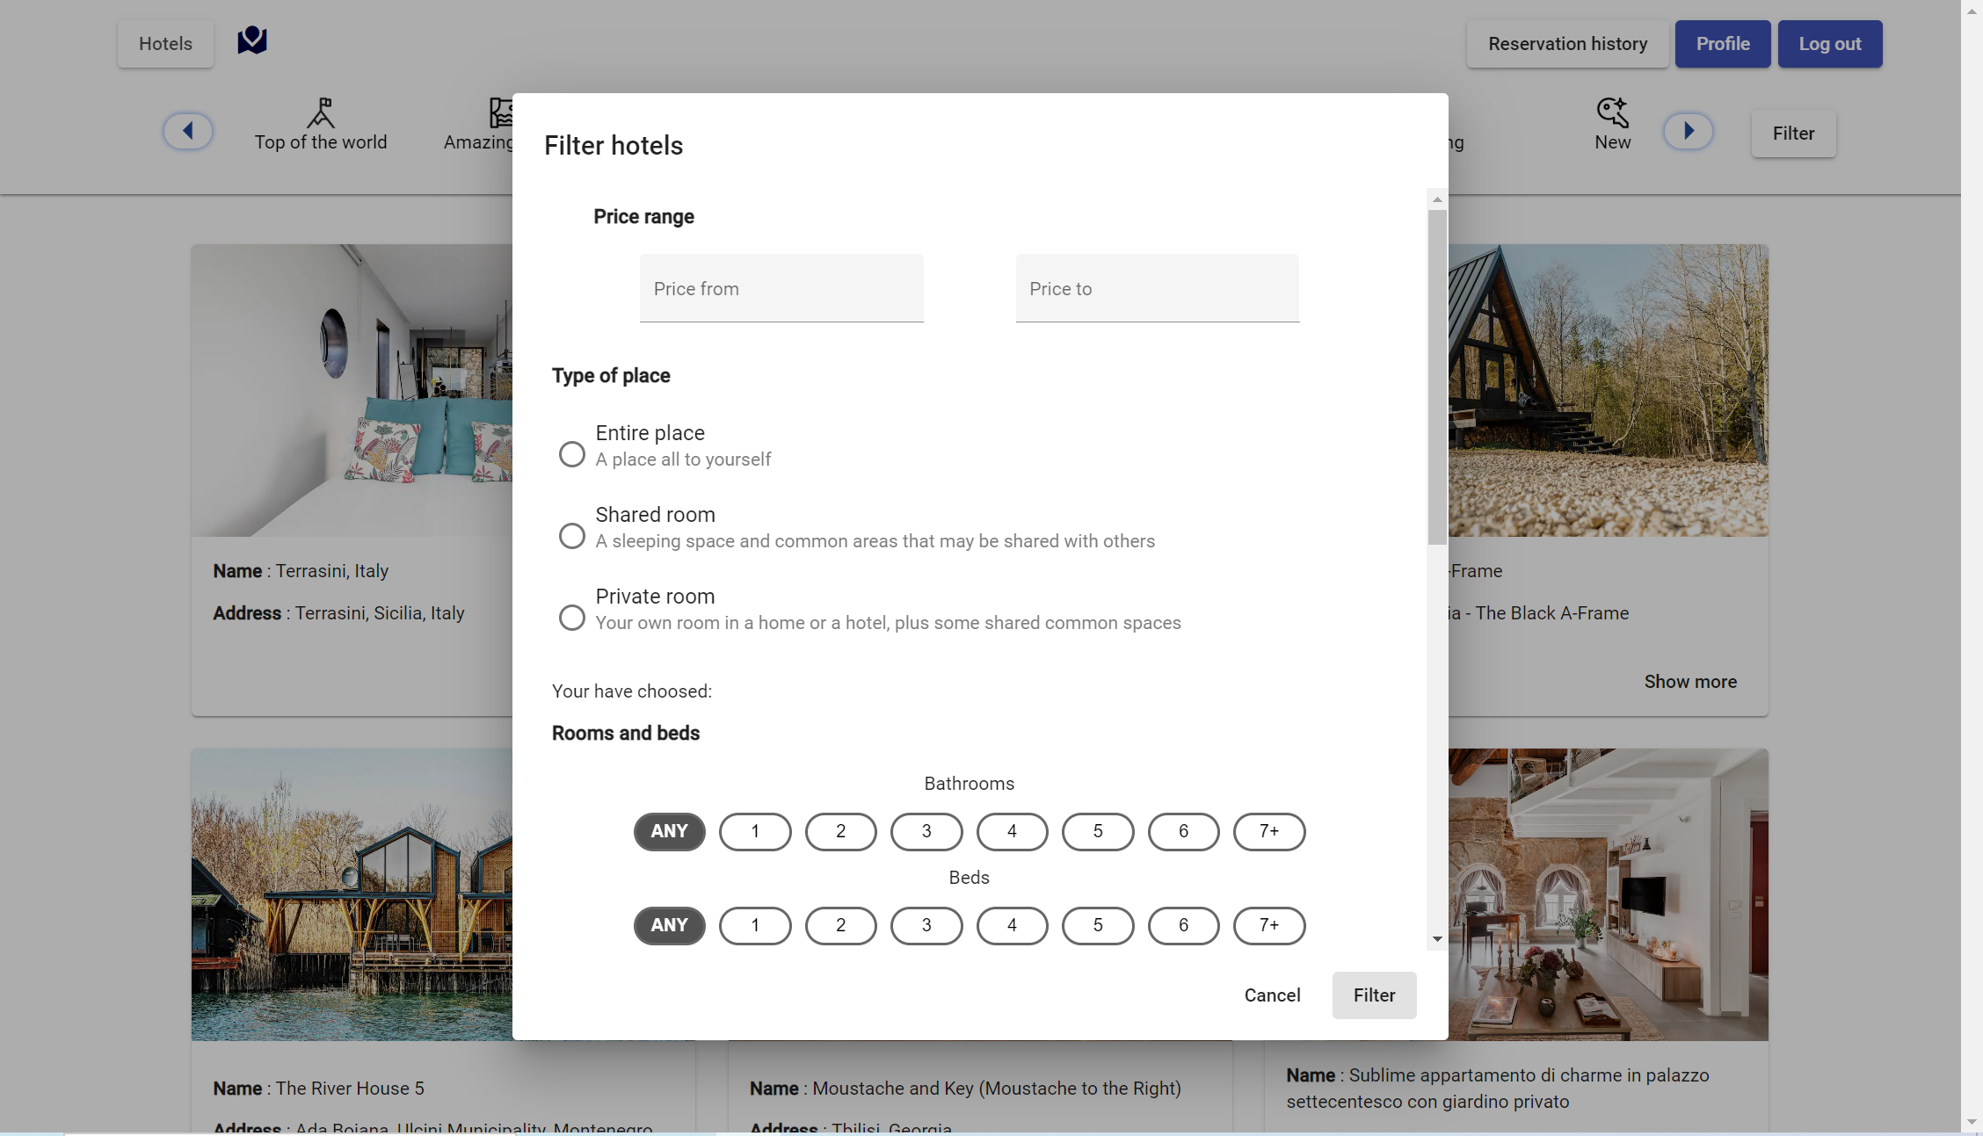Select the Amazing views category icon
The image size is (1983, 1136).
click(502, 112)
